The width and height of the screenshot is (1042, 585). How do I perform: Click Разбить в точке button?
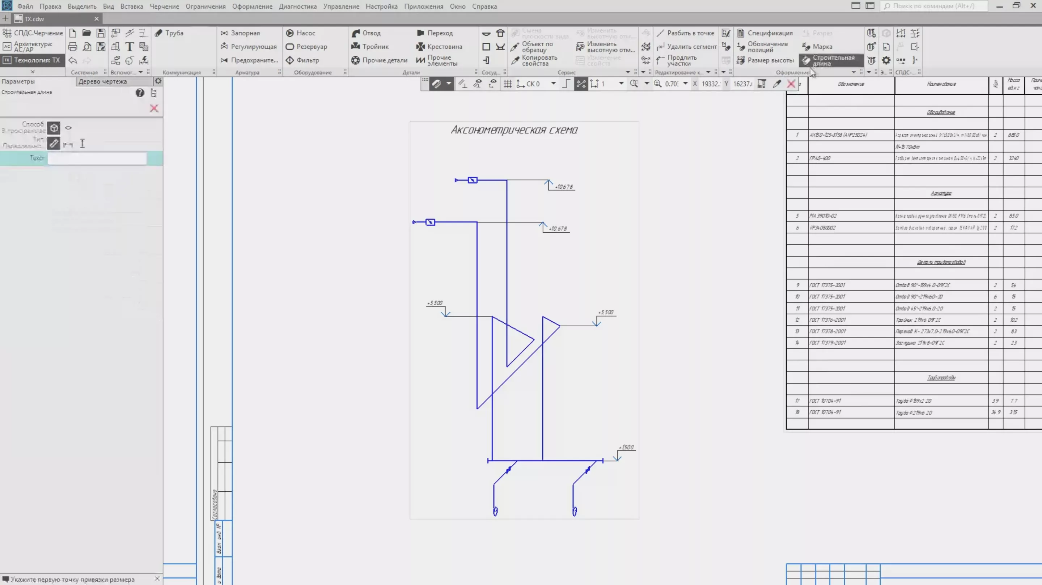(x=685, y=33)
